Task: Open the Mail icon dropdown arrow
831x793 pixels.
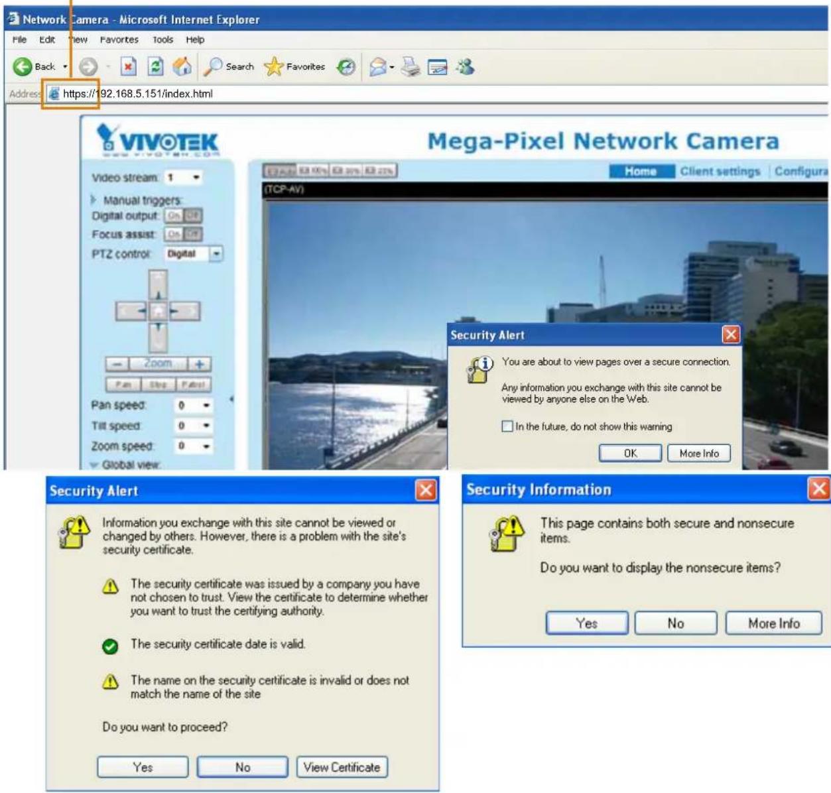Action: pyautogui.click(x=393, y=66)
